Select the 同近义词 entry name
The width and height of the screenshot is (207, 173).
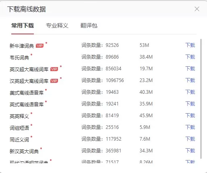coord(19,140)
